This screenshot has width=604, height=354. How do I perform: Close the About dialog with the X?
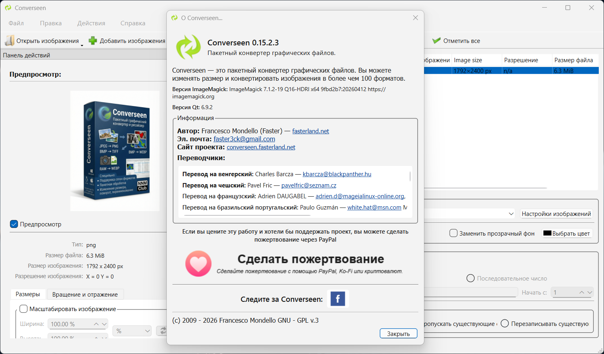(x=416, y=18)
